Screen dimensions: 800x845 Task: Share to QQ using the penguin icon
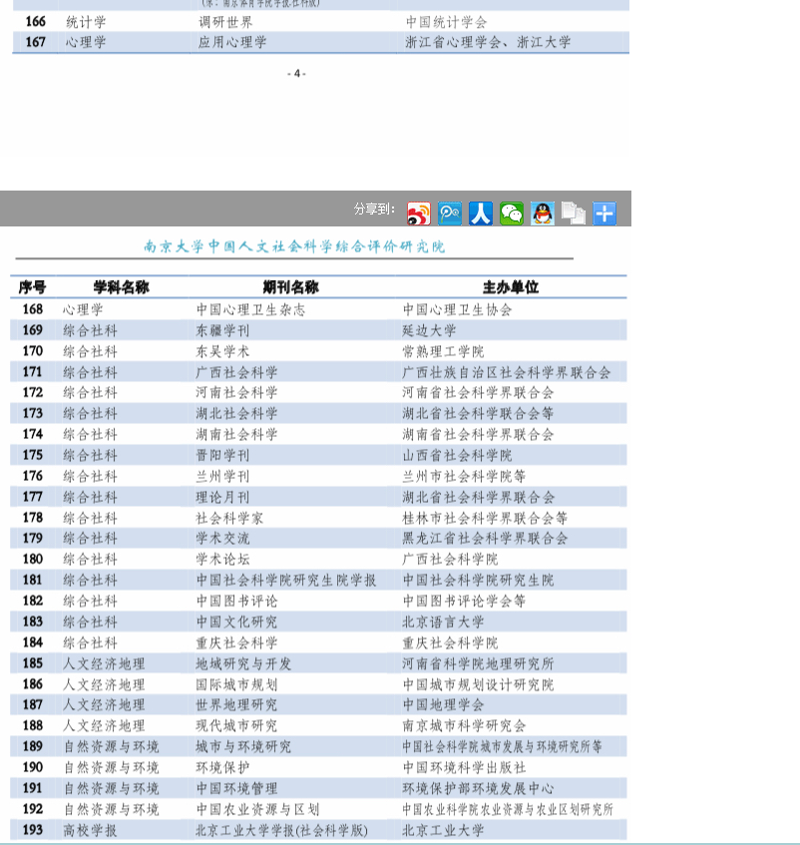tap(543, 213)
